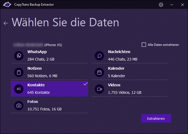Image resolution: width=188 pixels, height=134 pixels.
Task: Click the '10.751 Fotos, 16 GB' text
Action: click(45, 109)
